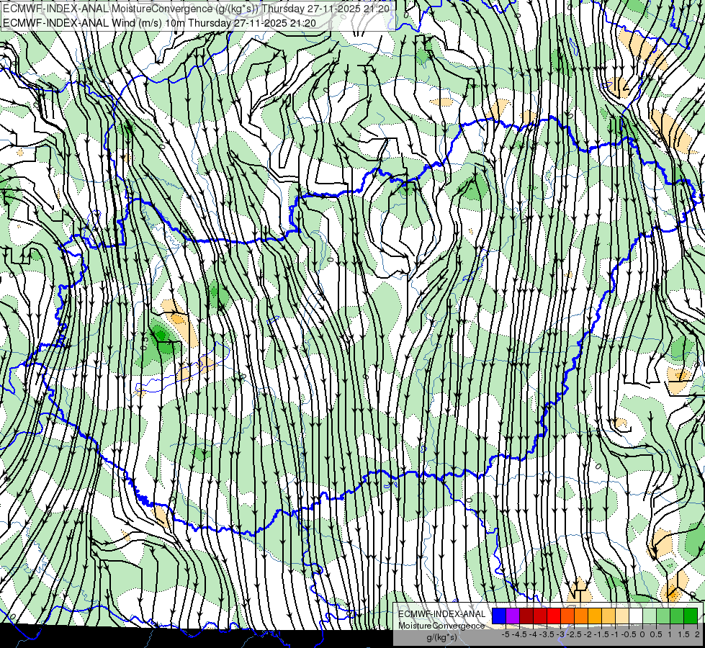Click the 1.5 legend tick label
This screenshot has height=648, width=705.
683,634
